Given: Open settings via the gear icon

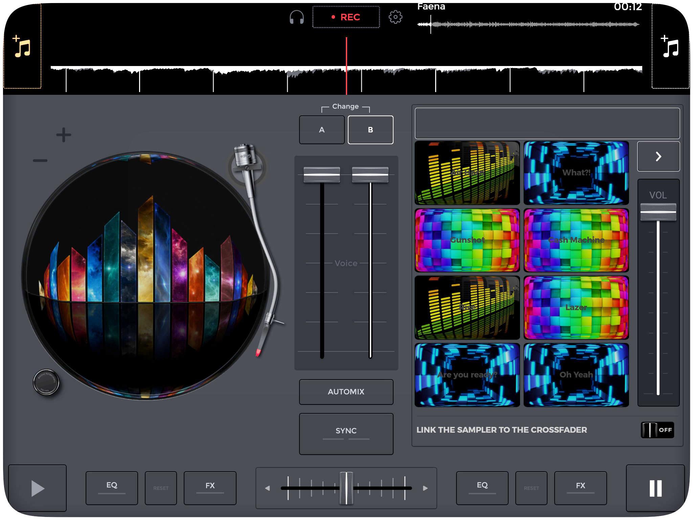Looking at the screenshot, I should pyautogui.click(x=395, y=17).
